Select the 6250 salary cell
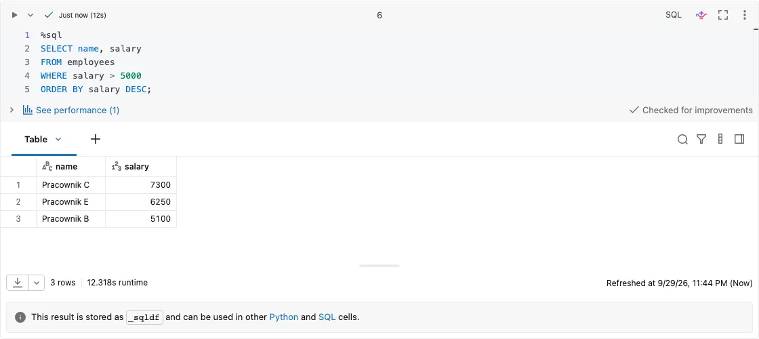The height and width of the screenshot is (339, 759). (141, 202)
